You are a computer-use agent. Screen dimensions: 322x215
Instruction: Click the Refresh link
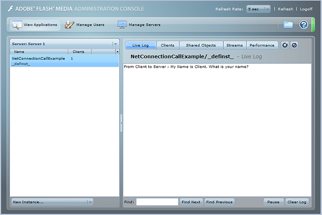point(285,9)
